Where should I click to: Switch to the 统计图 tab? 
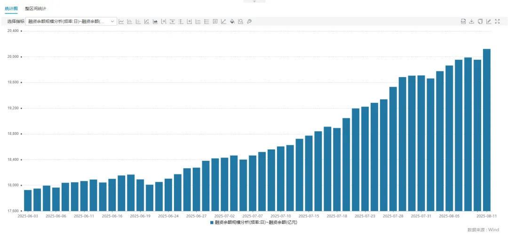[11, 9]
